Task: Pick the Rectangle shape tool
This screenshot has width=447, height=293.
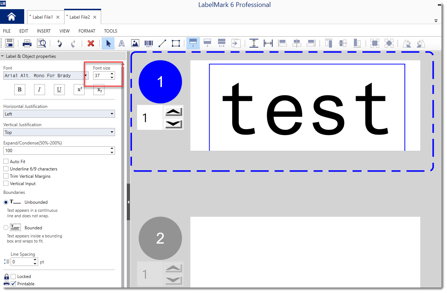Action: coord(176,43)
